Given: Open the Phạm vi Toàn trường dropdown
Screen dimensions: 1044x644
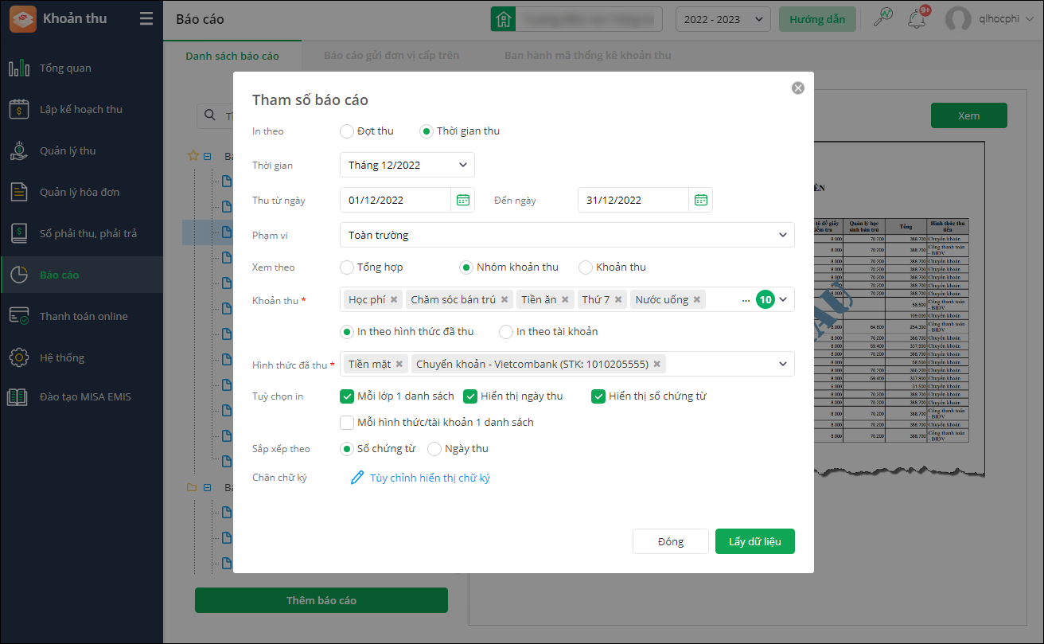Looking at the screenshot, I should [x=567, y=235].
